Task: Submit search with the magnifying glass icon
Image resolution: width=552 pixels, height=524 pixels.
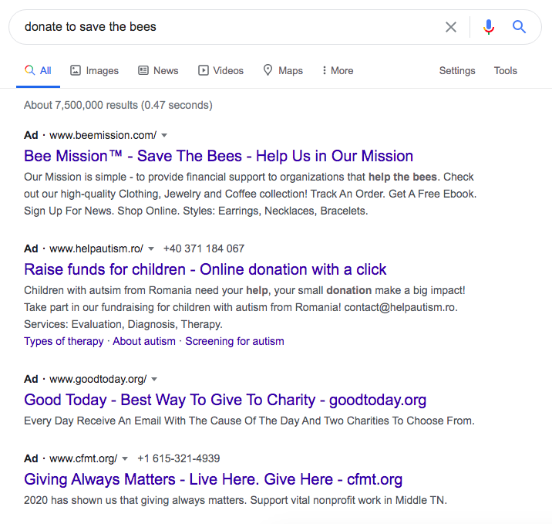Action: click(x=520, y=27)
